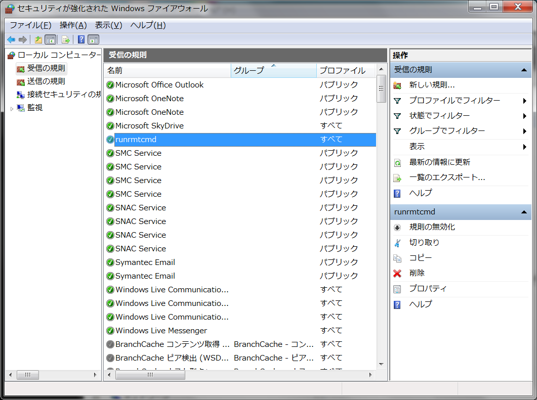
Task: Toggle the action pane show/hide toolbar button
Action: pos(94,39)
